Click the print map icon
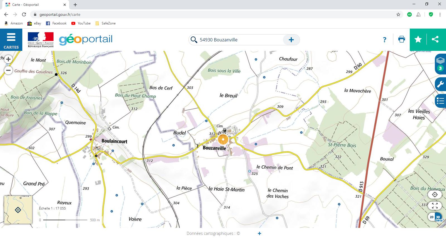The image size is (446, 239). tap(402, 39)
